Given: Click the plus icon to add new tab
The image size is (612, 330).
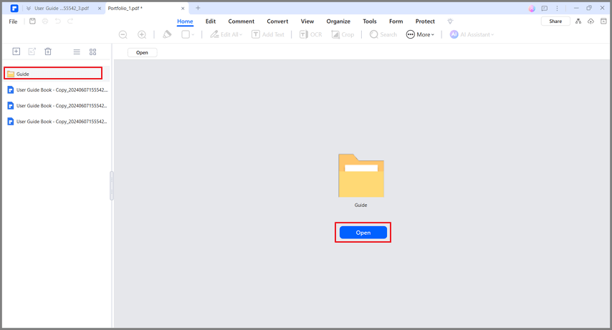Looking at the screenshot, I should 198,8.
